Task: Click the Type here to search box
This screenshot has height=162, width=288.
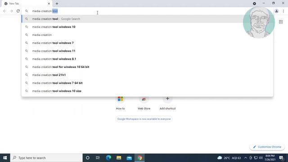Action: tap(46, 158)
